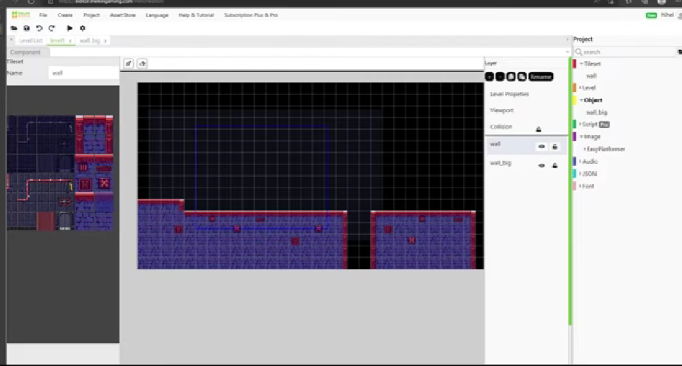
Task: Click the open project folder icon
Action: (x=14, y=28)
